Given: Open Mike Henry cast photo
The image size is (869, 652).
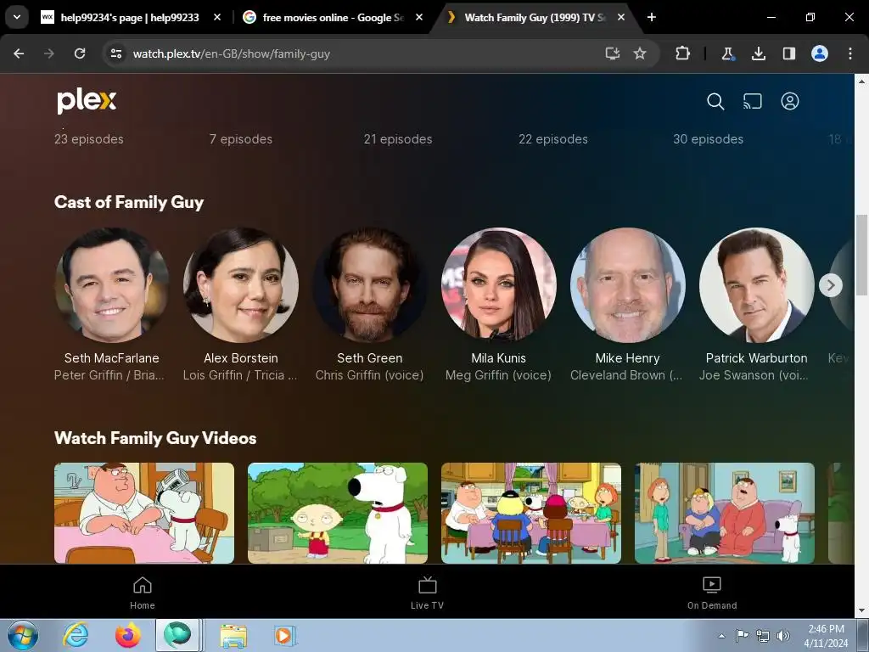Looking at the screenshot, I should pyautogui.click(x=628, y=284).
